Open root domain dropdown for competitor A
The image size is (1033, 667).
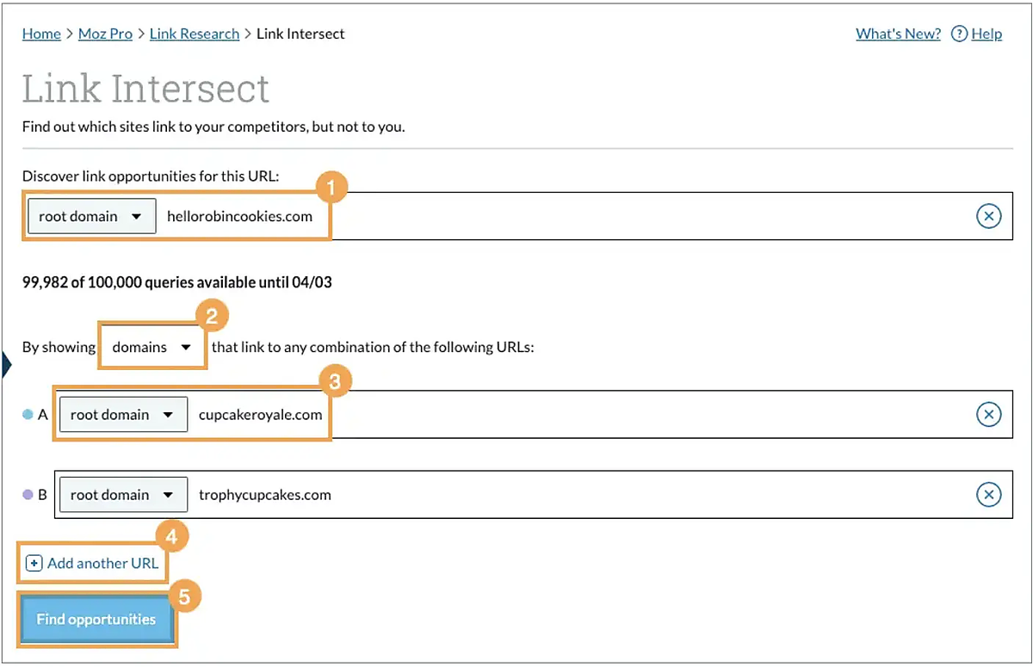(122, 415)
